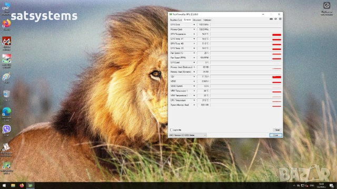Switch to the Validation tab

pyautogui.click(x=207, y=20)
